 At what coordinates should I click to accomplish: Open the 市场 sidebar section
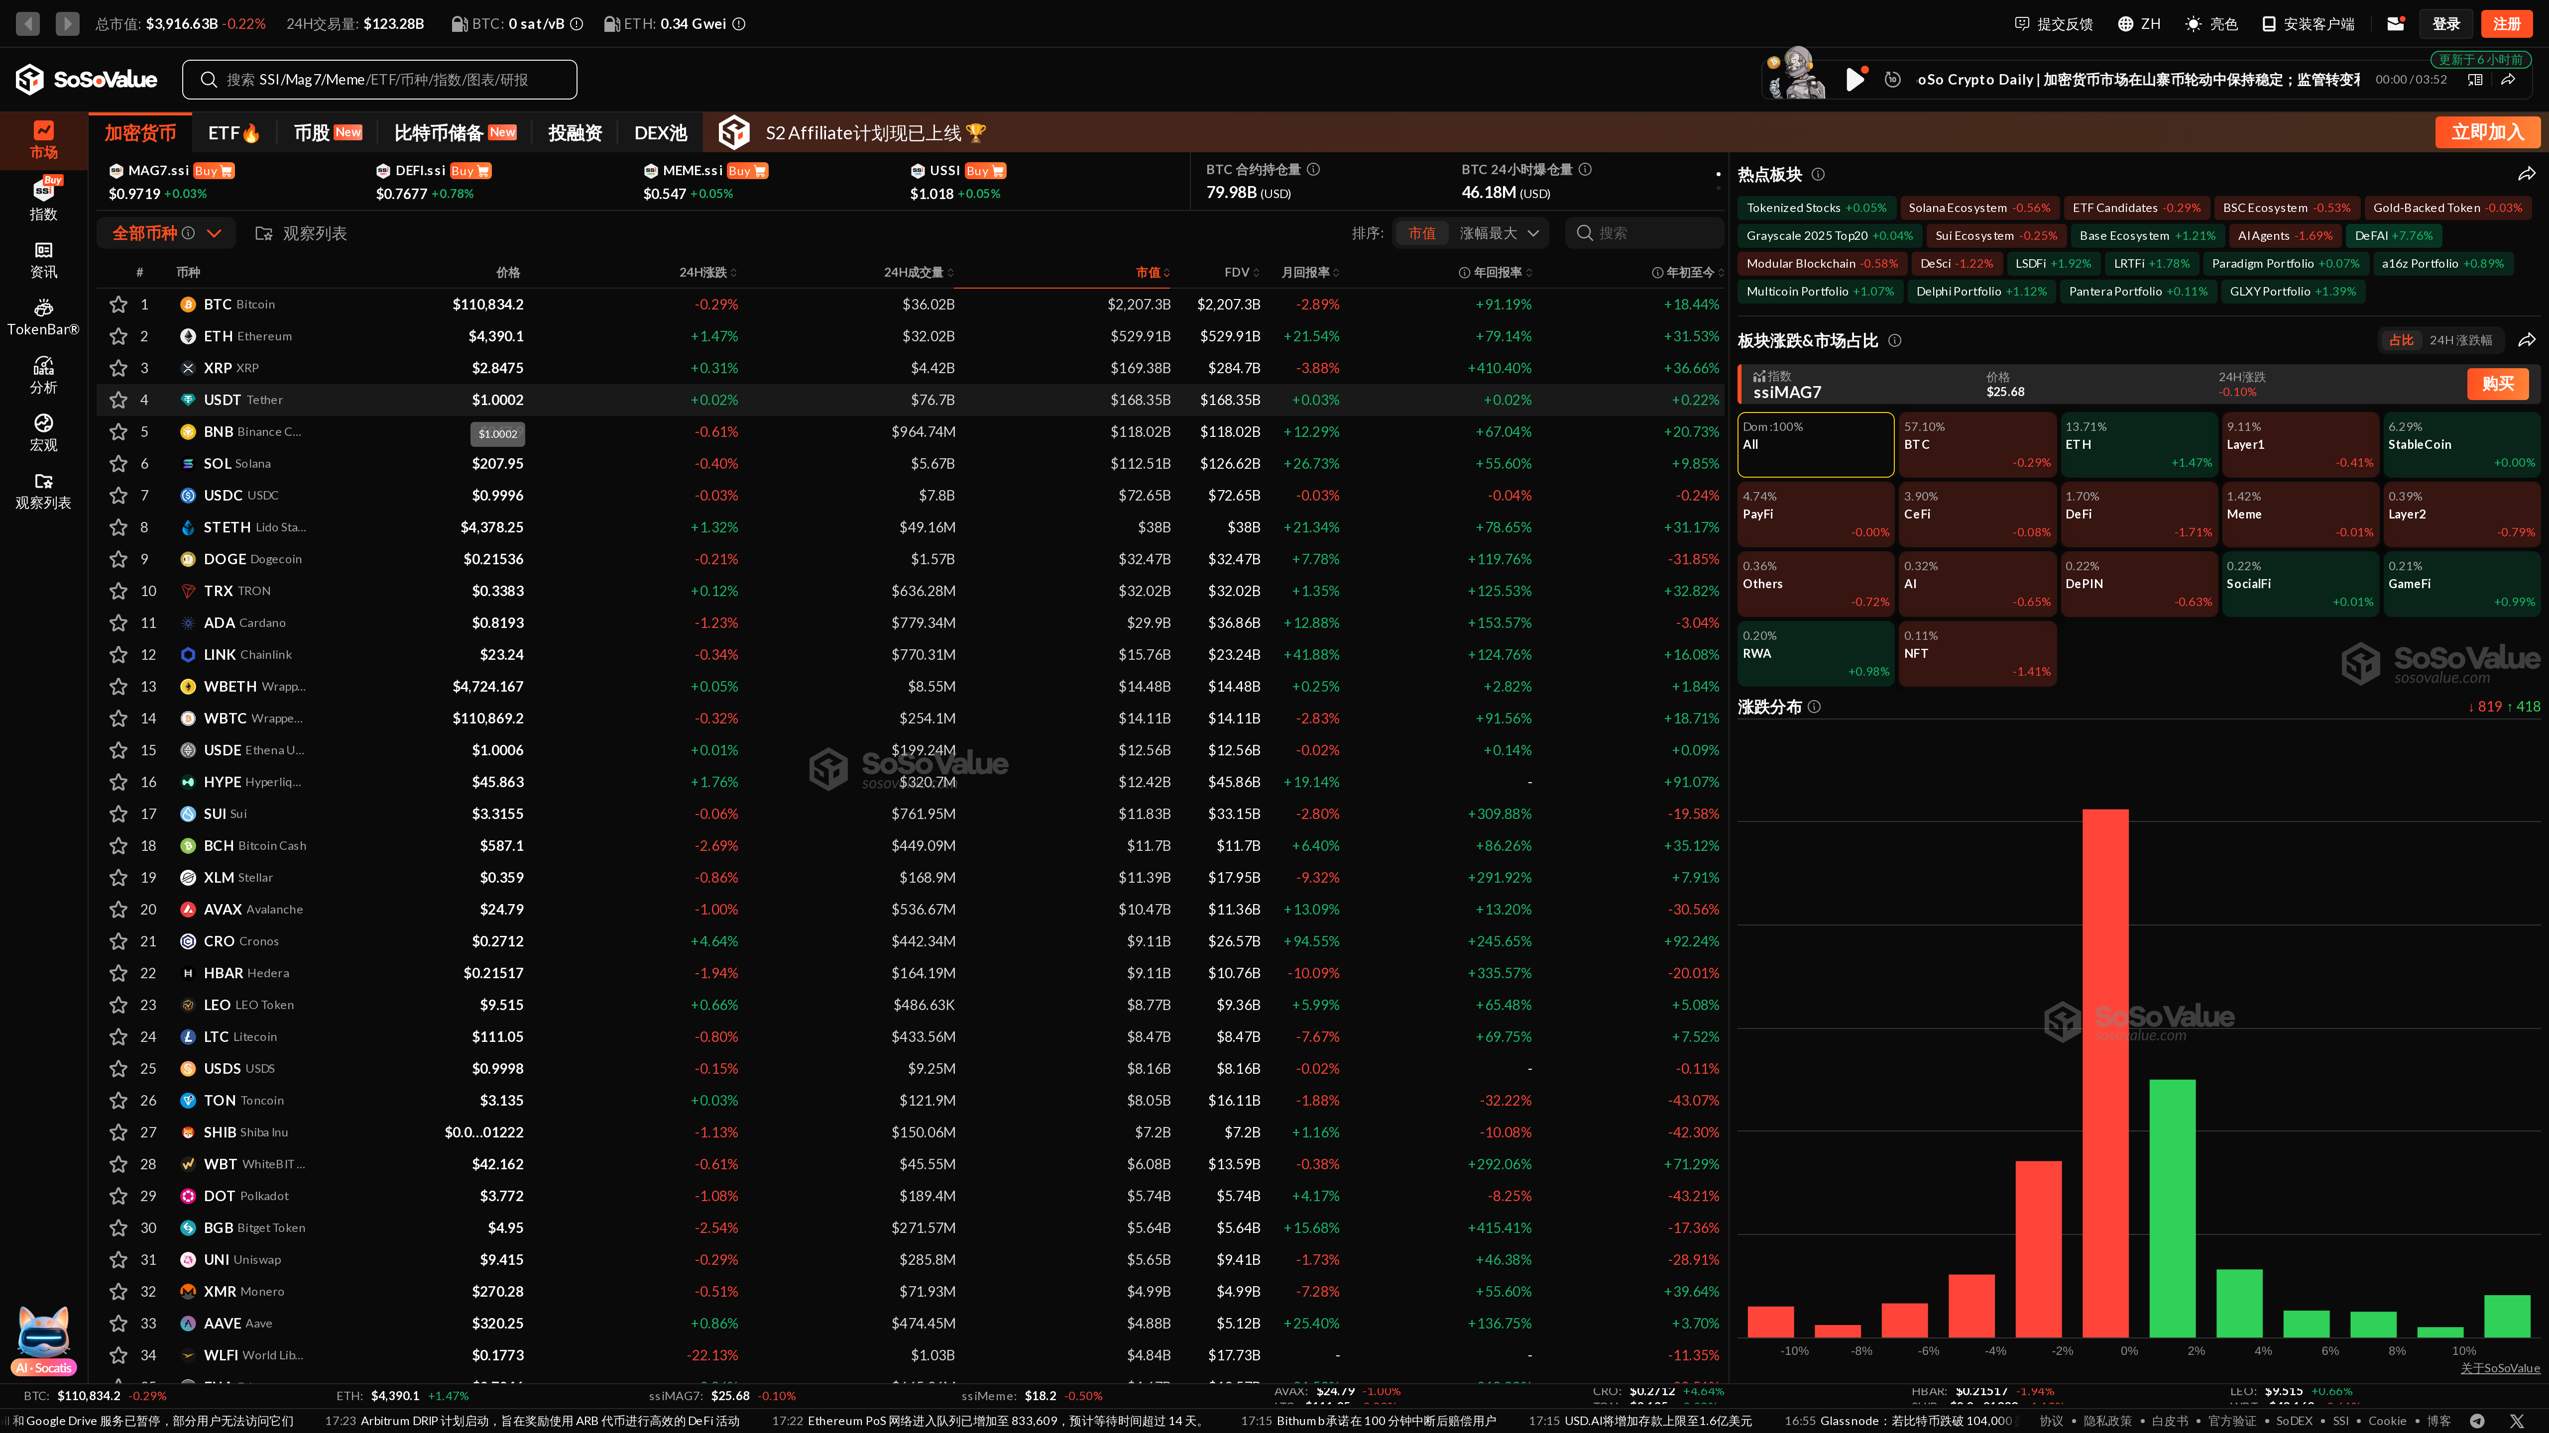coord(43,139)
